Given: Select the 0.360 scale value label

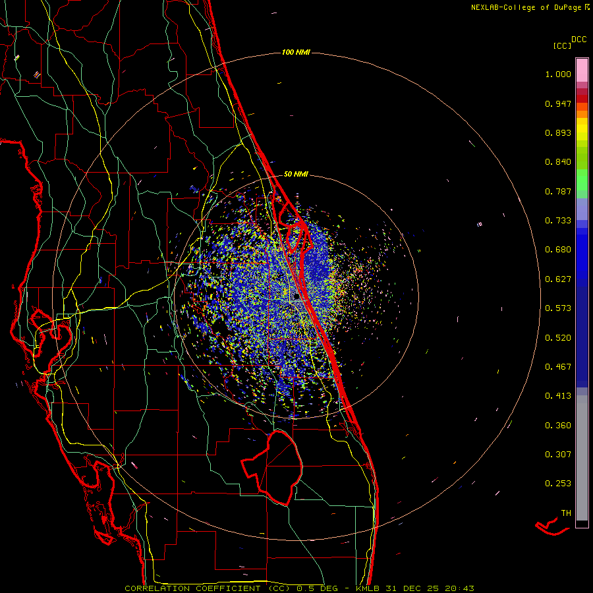Looking at the screenshot, I should tap(558, 426).
